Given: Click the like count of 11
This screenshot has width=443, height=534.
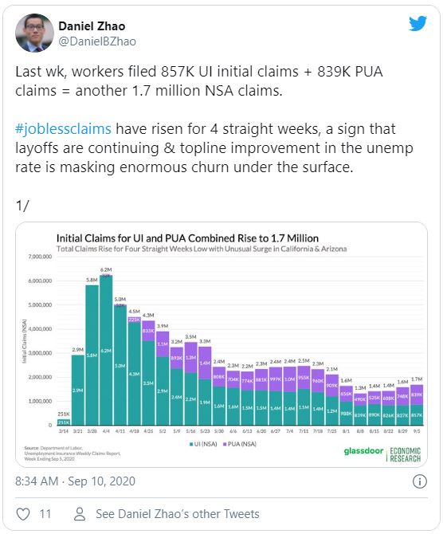Looking at the screenshot, I should pos(45,514).
